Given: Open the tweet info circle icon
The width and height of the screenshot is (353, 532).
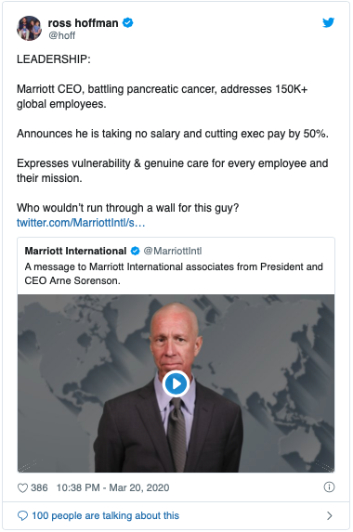Looking at the screenshot, I should tap(329, 487).
